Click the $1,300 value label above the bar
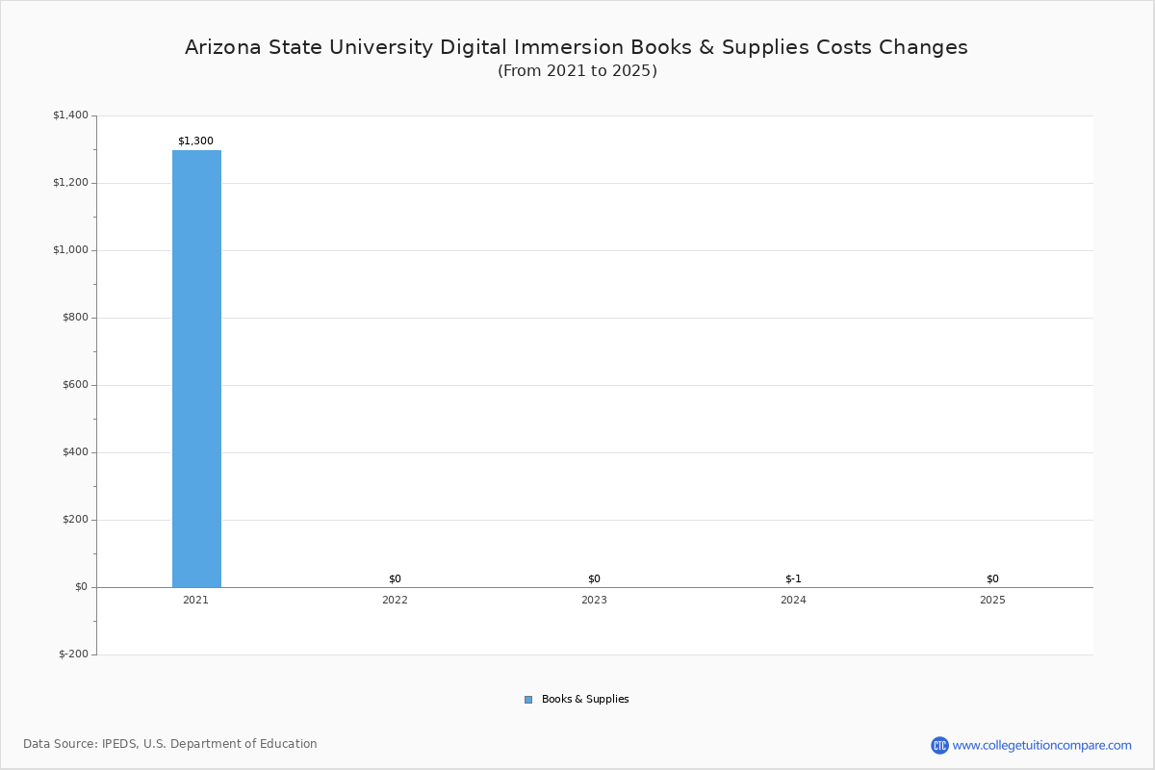 (x=195, y=140)
